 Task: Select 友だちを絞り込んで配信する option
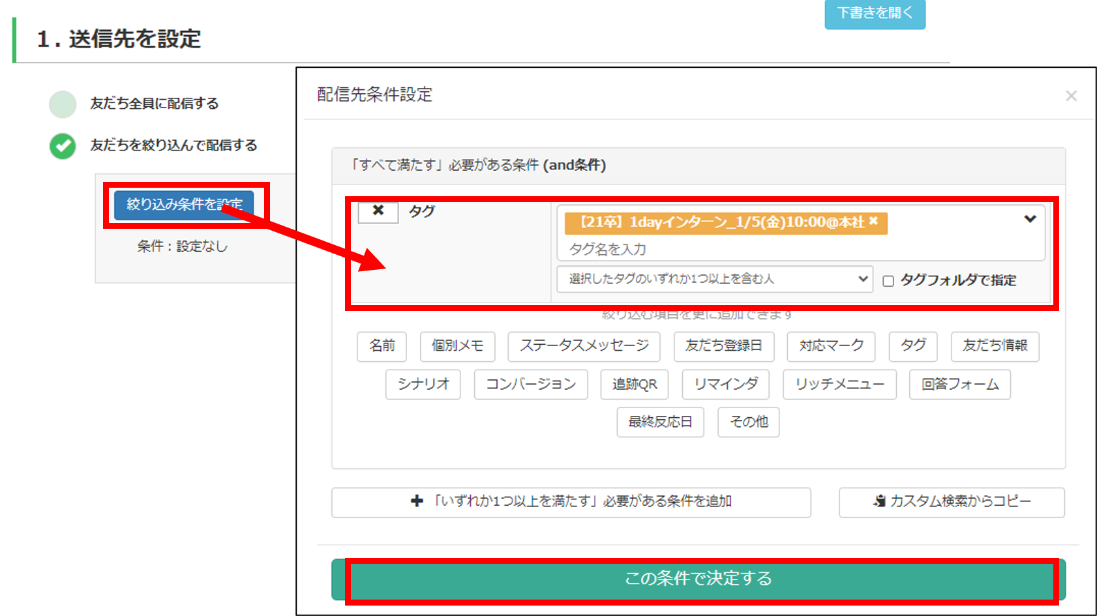tap(63, 146)
